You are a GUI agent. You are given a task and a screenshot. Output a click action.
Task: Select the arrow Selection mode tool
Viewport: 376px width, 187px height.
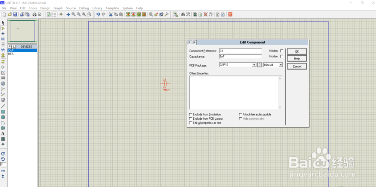point(3,23)
